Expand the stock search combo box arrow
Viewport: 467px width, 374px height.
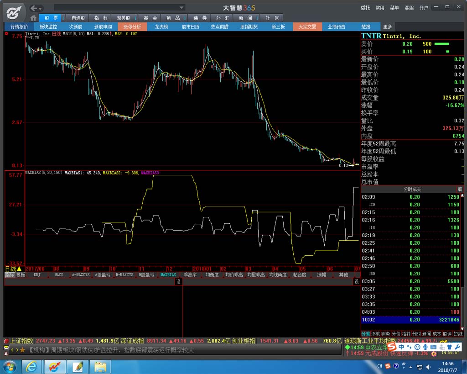point(182,7)
